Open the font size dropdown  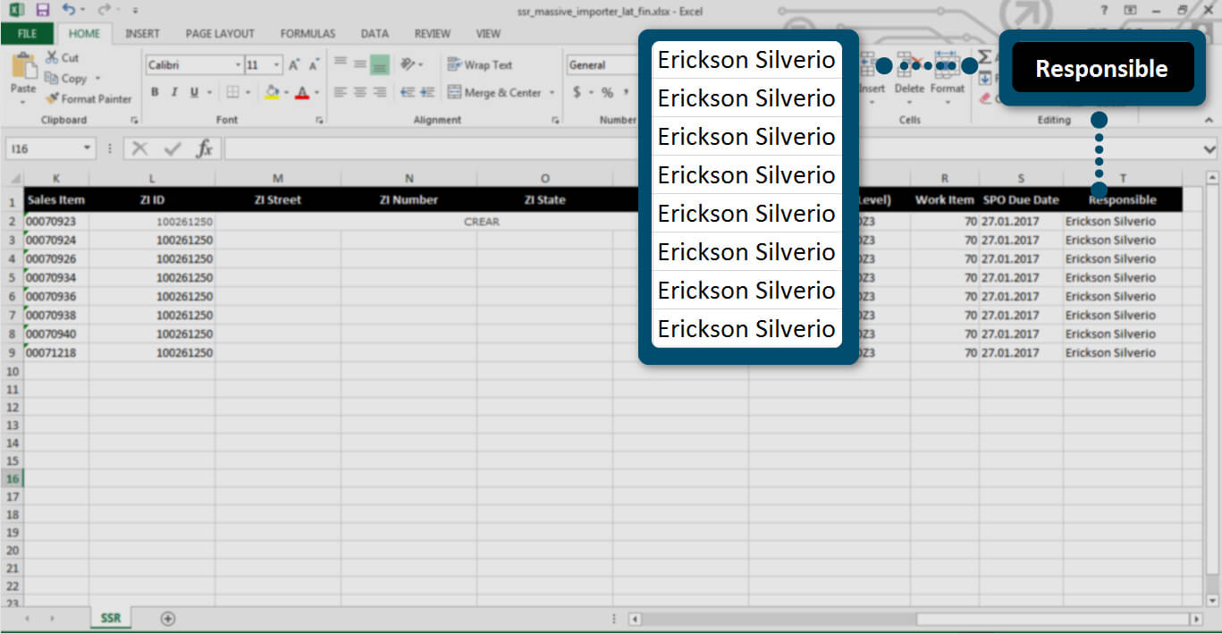click(x=277, y=65)
